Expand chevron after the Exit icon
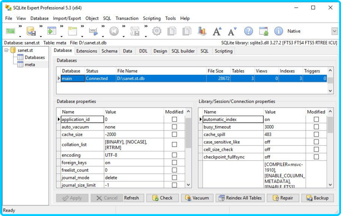The width and height of the screenshot is (341, 216). coord(20,26)
